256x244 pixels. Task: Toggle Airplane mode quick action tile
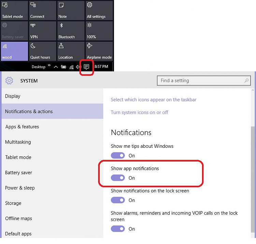coord(99,51)
